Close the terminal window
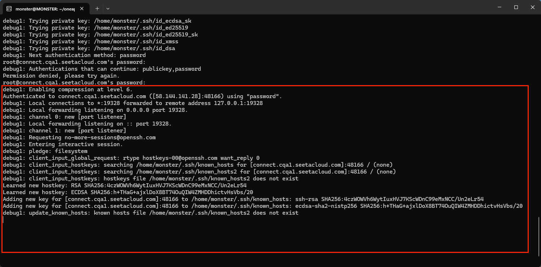The height and width of the screenshot is (267, 541). tap(532, 7)
